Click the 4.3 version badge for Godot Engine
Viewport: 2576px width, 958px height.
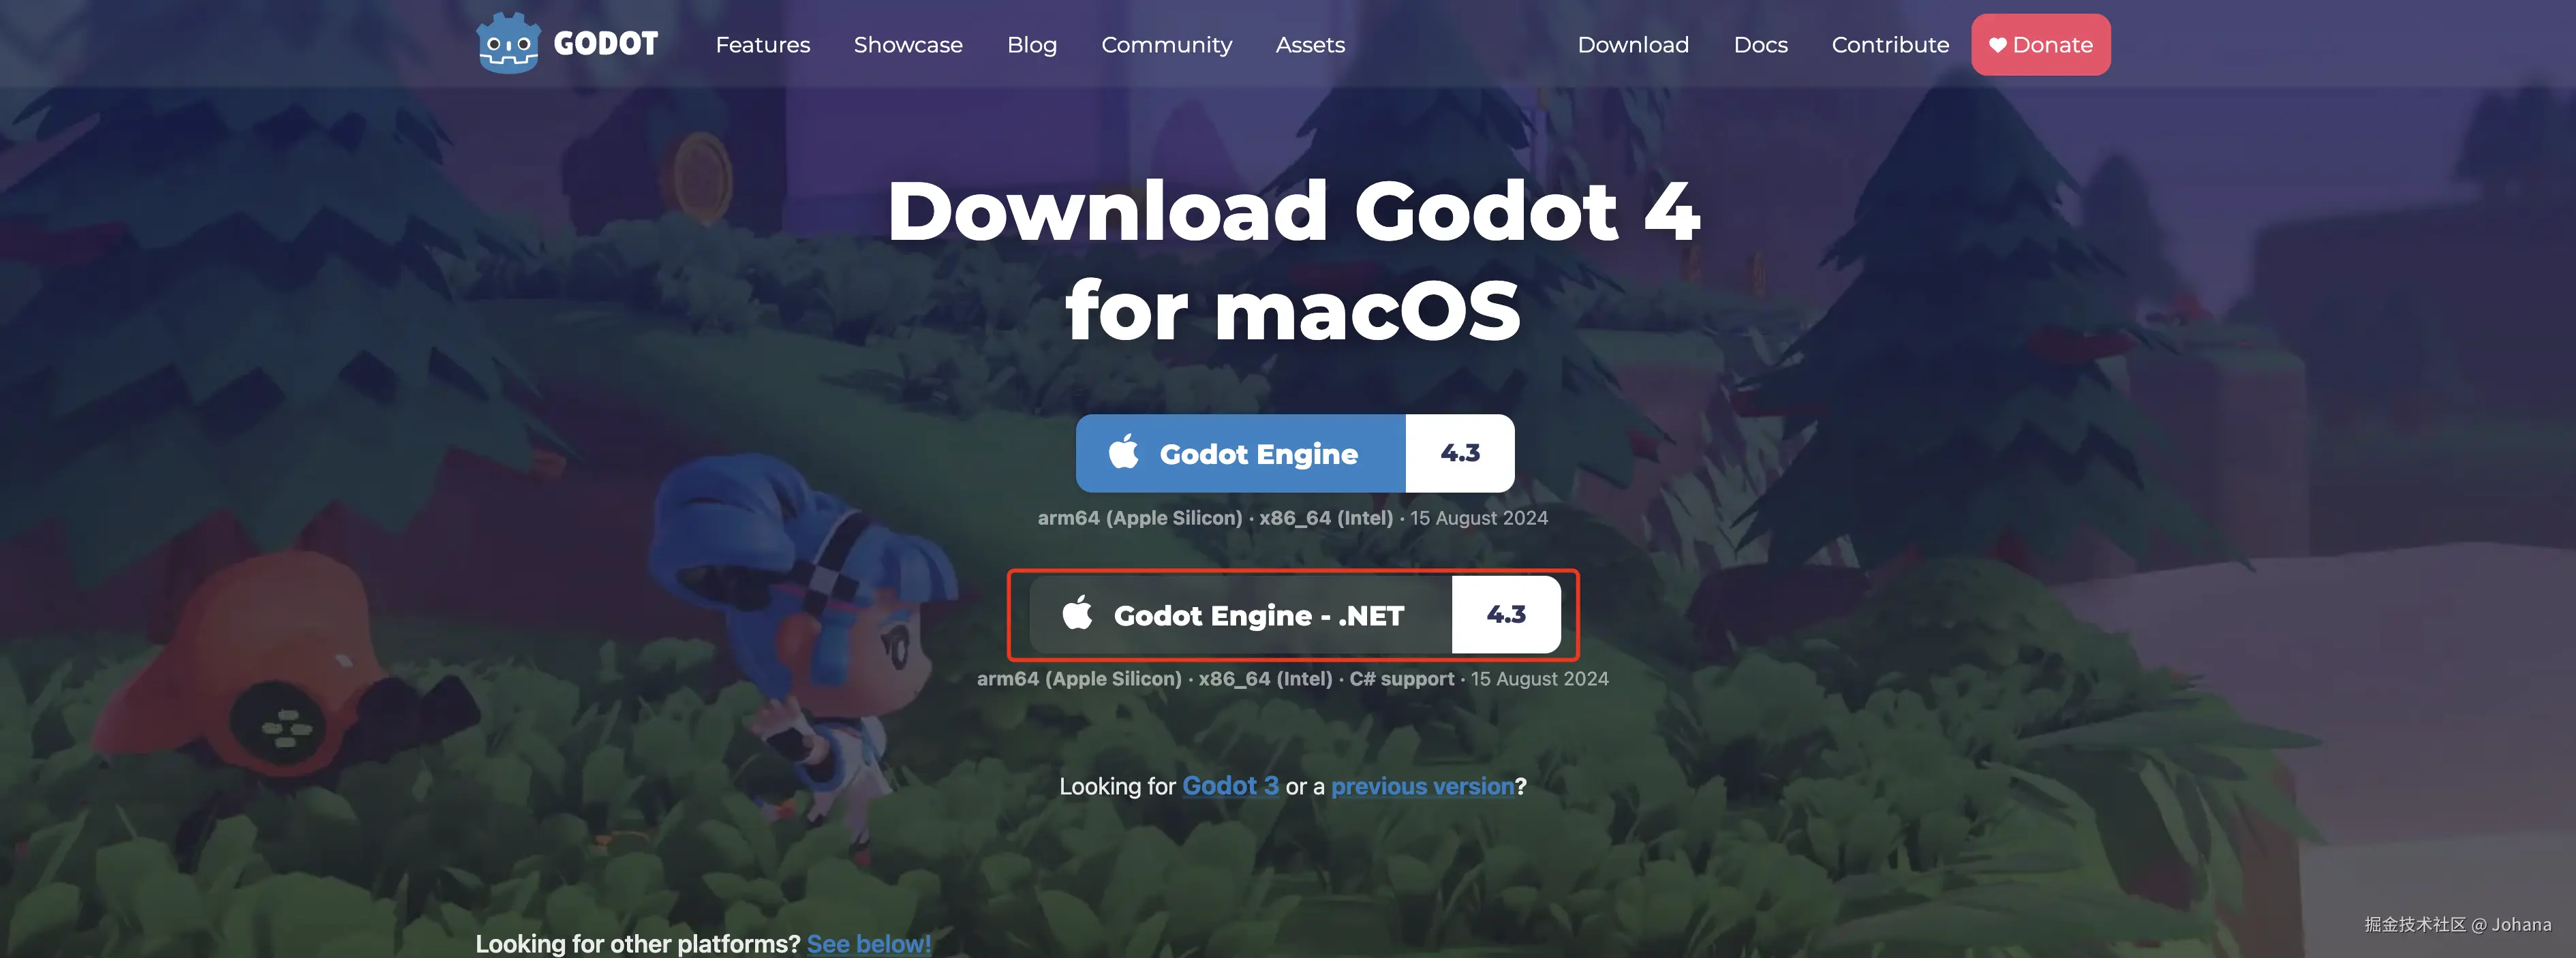coord(1459,453)
